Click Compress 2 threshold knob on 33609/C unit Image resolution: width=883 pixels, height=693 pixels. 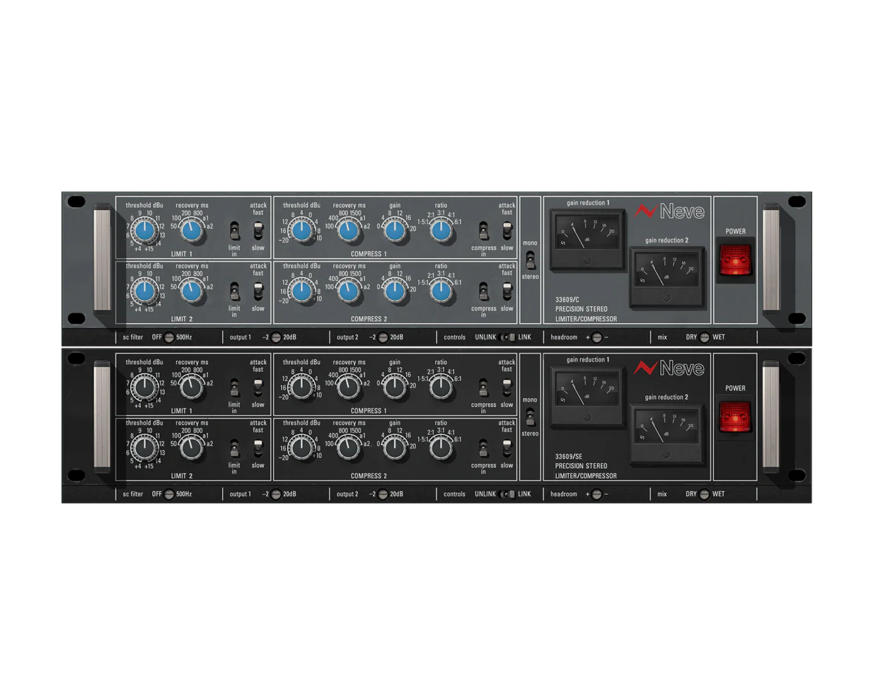(x=302, y=291)
